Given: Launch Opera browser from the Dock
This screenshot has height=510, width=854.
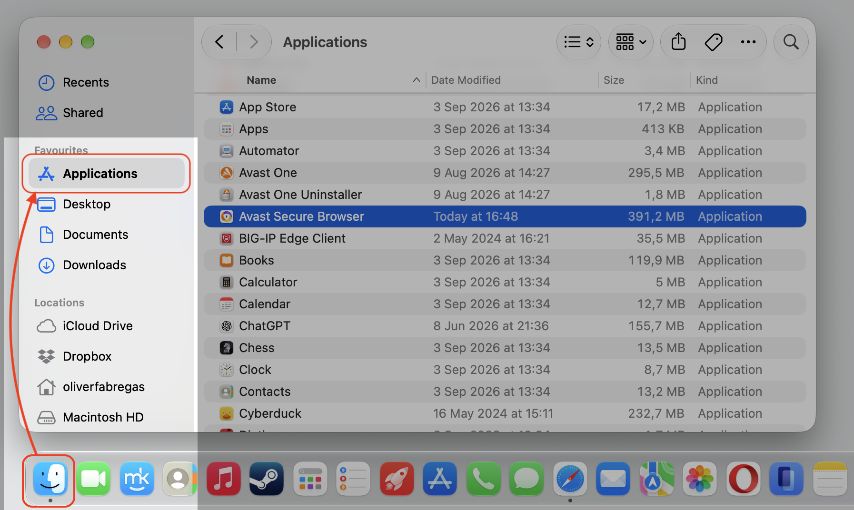Looking at the screenshot, I should coord(743,479).
